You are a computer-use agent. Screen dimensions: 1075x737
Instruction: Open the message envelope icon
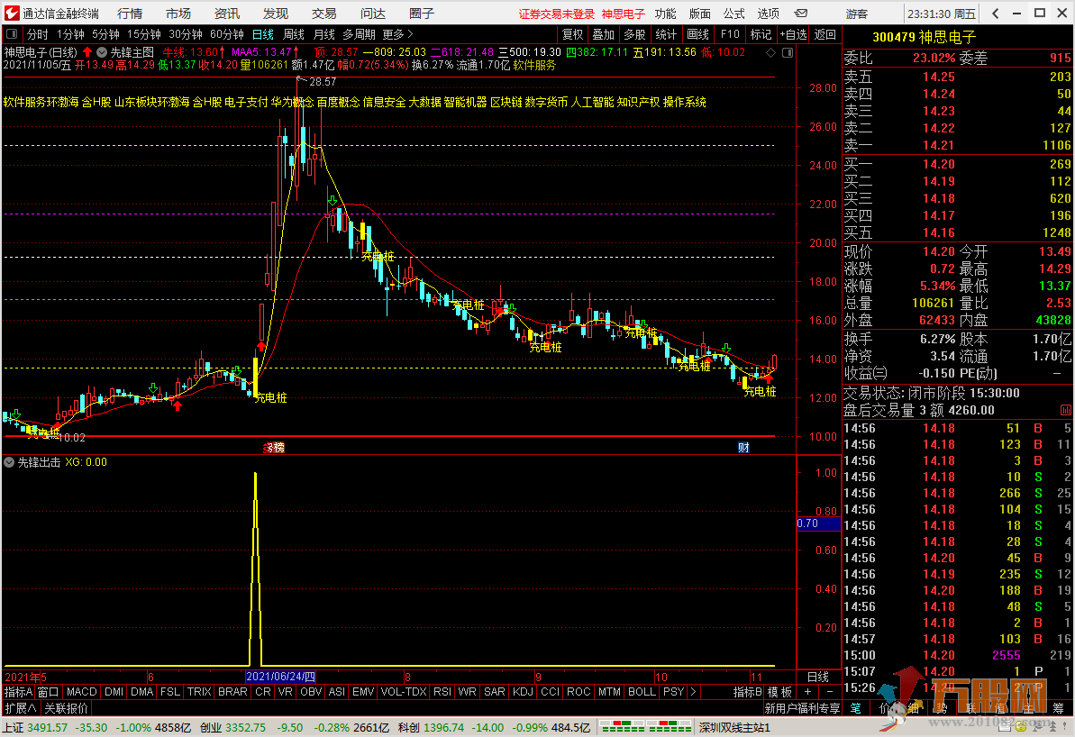tap(800, 13)
